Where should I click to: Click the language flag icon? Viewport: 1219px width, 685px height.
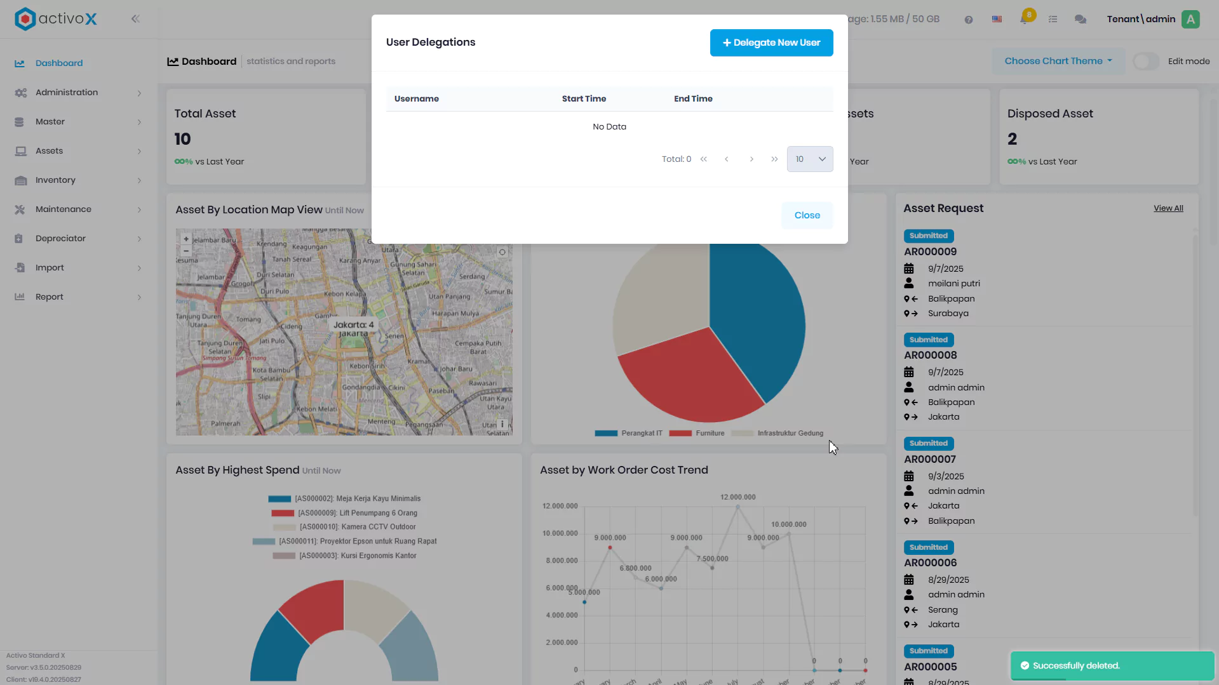tap(997, 19)
